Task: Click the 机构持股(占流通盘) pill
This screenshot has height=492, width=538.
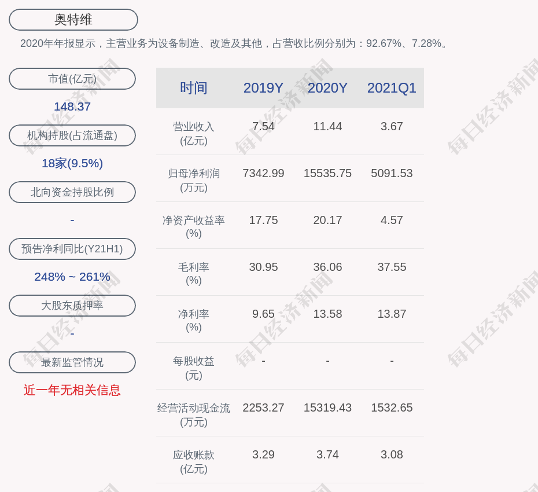Action: coord(72,135)
